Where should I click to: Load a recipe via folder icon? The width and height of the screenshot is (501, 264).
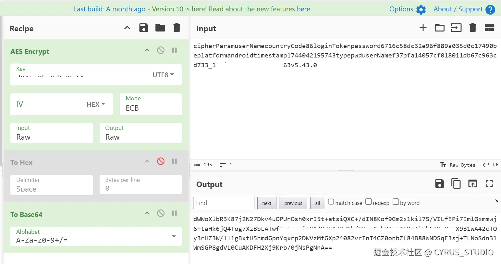point(160,28)
